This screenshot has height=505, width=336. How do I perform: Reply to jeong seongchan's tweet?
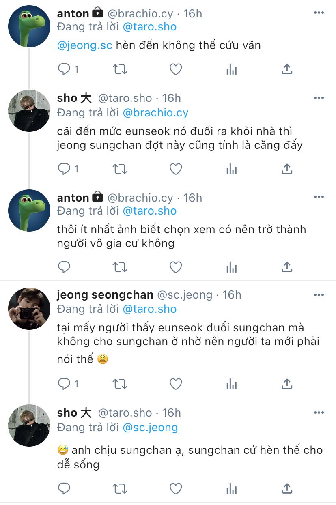(65, 384)
